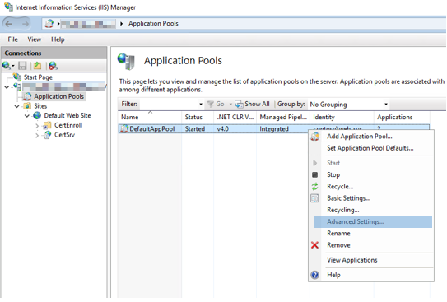Select the DefaultAppPool name cell
The image size is (447, 302).
pos(152,128)
